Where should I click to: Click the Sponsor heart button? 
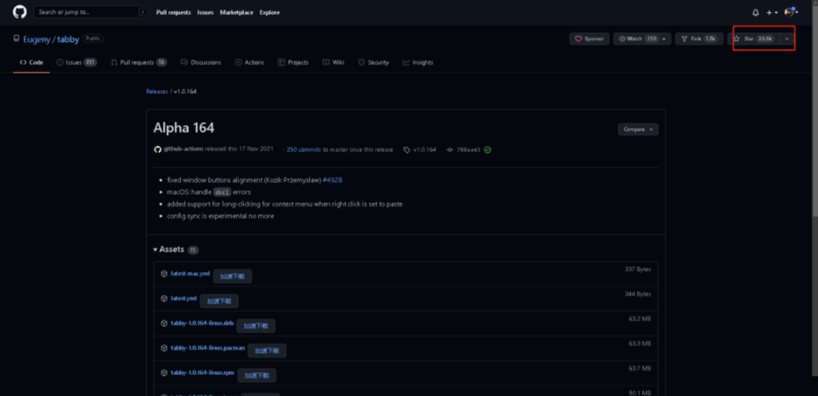click(x=589, y=39)
